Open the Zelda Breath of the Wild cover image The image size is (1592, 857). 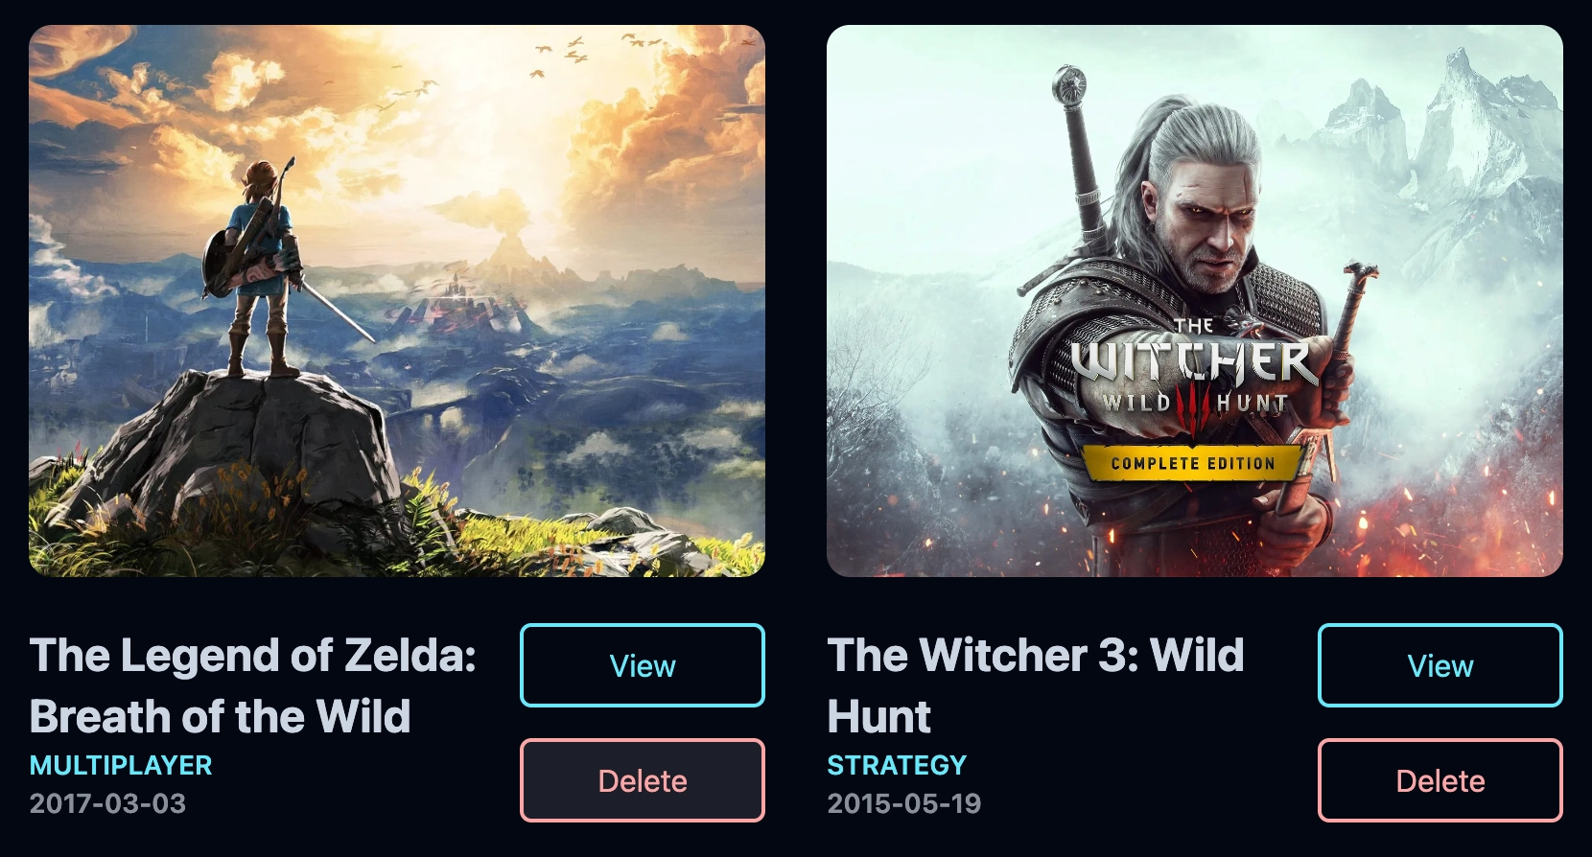[397, 301]
